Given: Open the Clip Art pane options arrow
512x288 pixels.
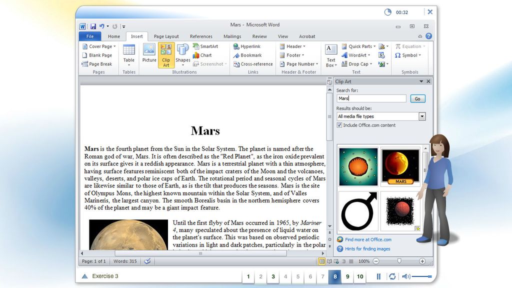Looking at the screenshot, I should [x=421, y=81].
